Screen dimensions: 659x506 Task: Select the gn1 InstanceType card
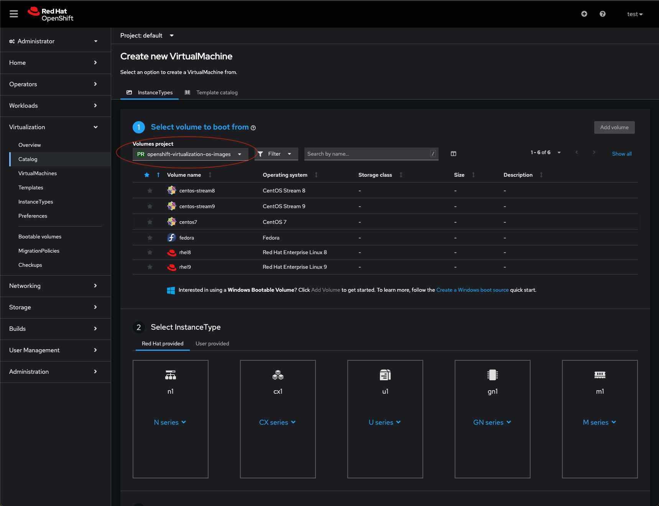tap(492, 391)
